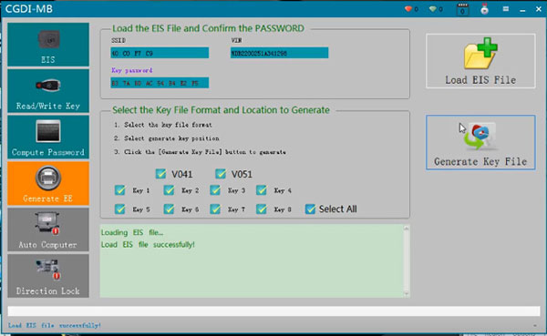Uncheck the Key 4 checkbox
The image size is (547, 336).
coord(261,190)
